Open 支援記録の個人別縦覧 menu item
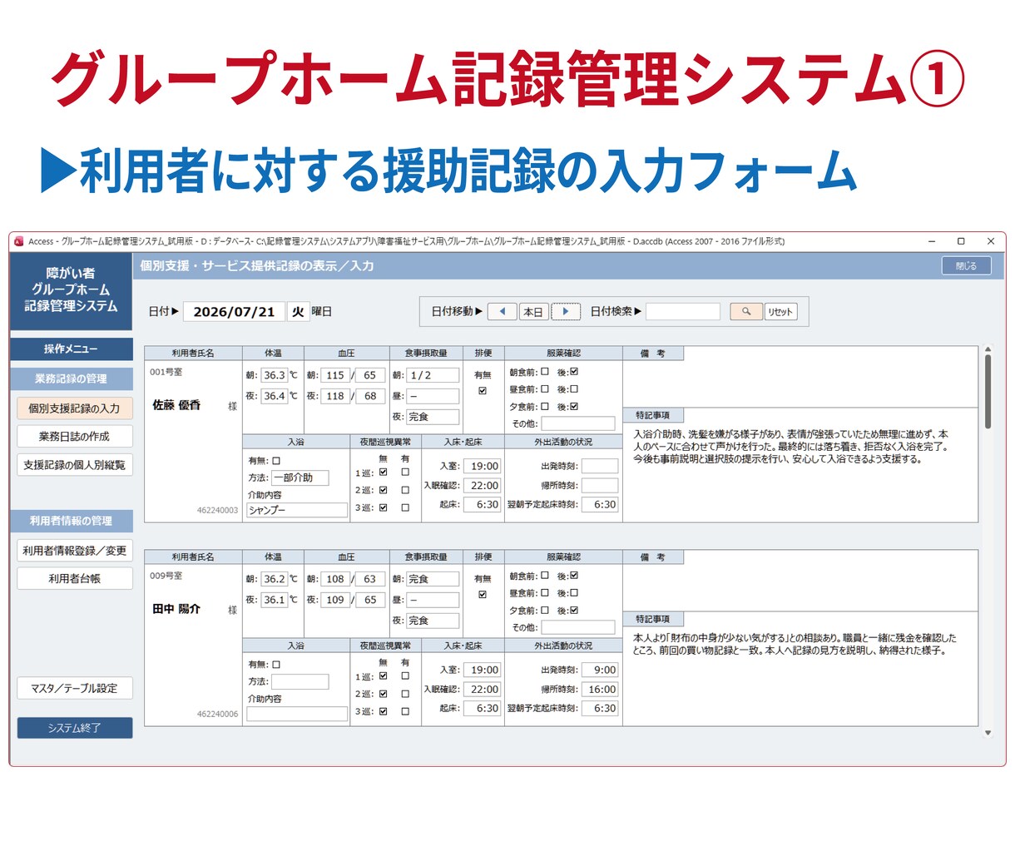The image size is (1015, 846). pyautogui.click(x=74, y=465)
